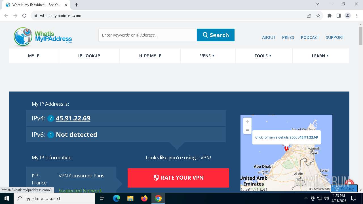Click the scrollbar down arrow
363x204 pixels.
coord(360,190)
